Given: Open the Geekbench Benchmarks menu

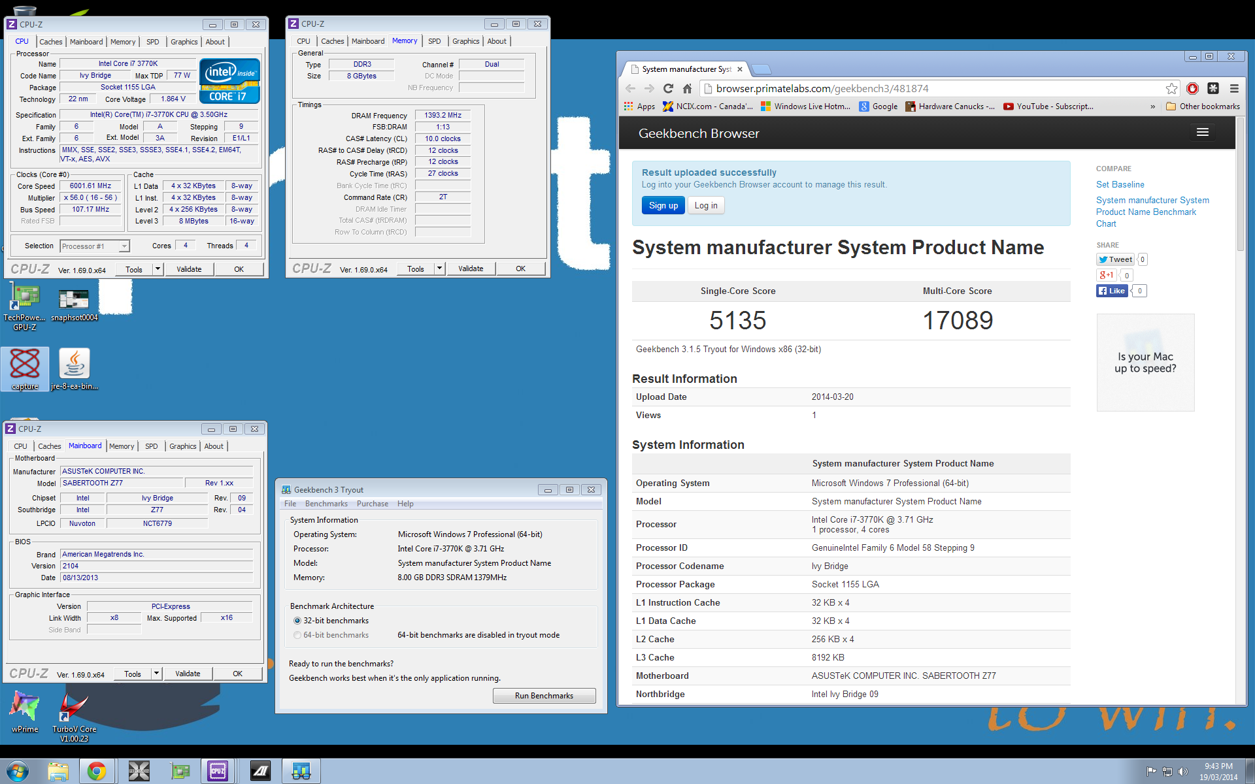Looking at the screenshot, I should [326, 504].
